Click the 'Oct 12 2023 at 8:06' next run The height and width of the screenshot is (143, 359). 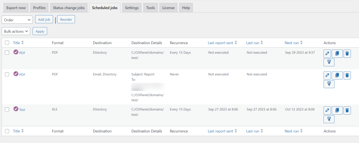tap(300, 109)
